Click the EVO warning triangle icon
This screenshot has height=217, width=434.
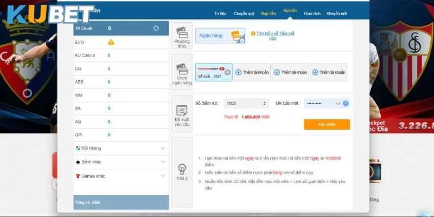(x=111, y=42)
